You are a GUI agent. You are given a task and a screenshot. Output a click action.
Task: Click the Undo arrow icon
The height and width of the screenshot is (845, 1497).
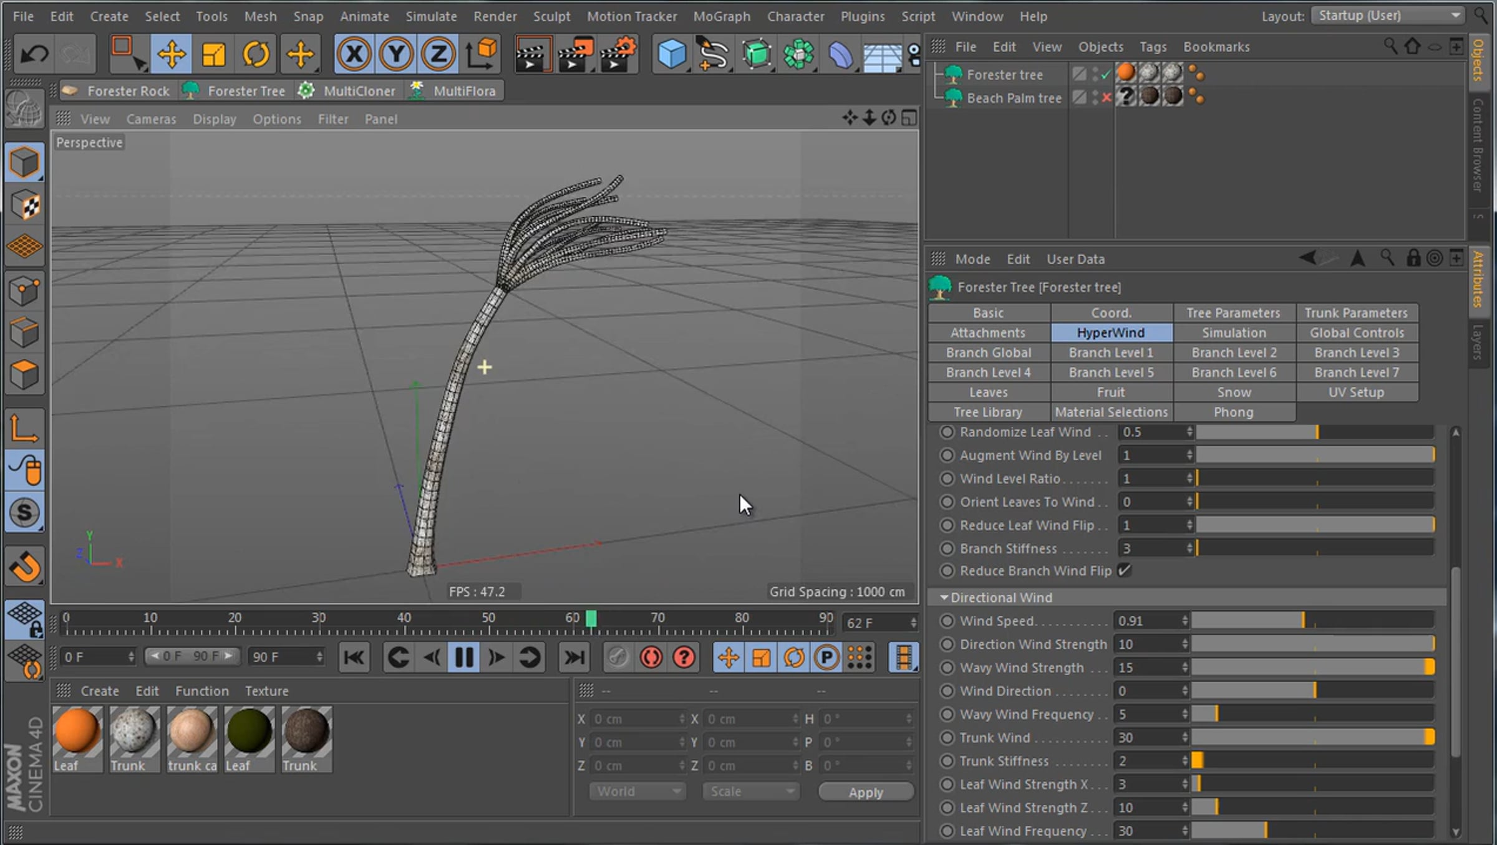click(34, 54)
